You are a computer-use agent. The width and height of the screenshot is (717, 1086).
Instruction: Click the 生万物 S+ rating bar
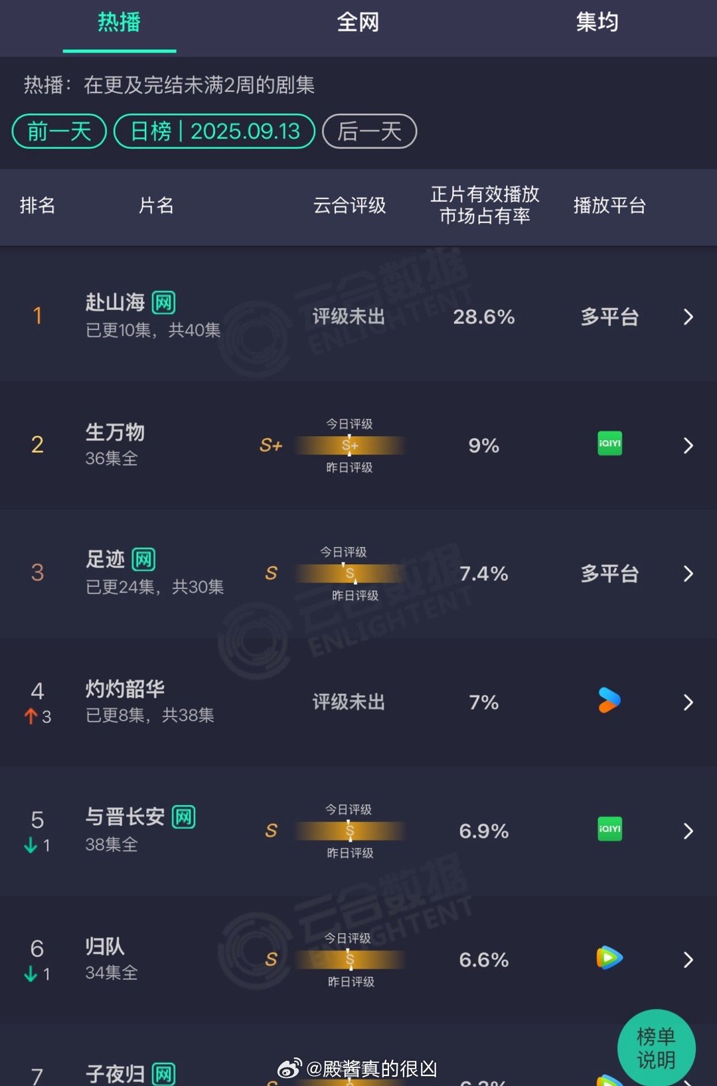pos(350,445)
